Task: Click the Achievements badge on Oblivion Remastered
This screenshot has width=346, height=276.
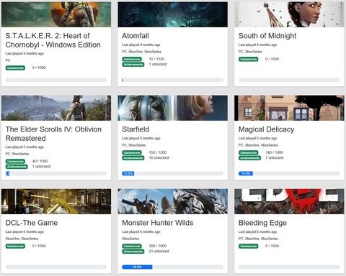Action: tap(17, 167)
